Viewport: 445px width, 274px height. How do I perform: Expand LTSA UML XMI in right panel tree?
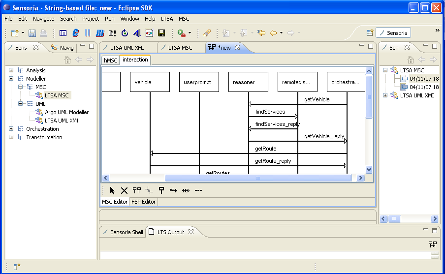tap(385, 95)
